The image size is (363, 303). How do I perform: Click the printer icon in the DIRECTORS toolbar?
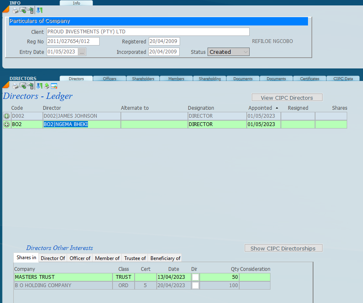pyautogui.click(x=15, y=86)
